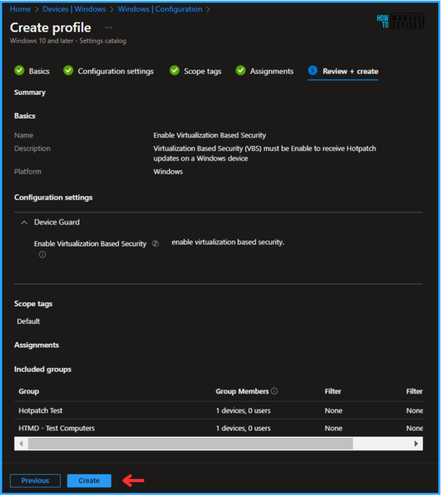Image resolution: width=441 pixels, height=495 pixels.
Task: Click the Included groups heading
Action: tap(43, 369)
